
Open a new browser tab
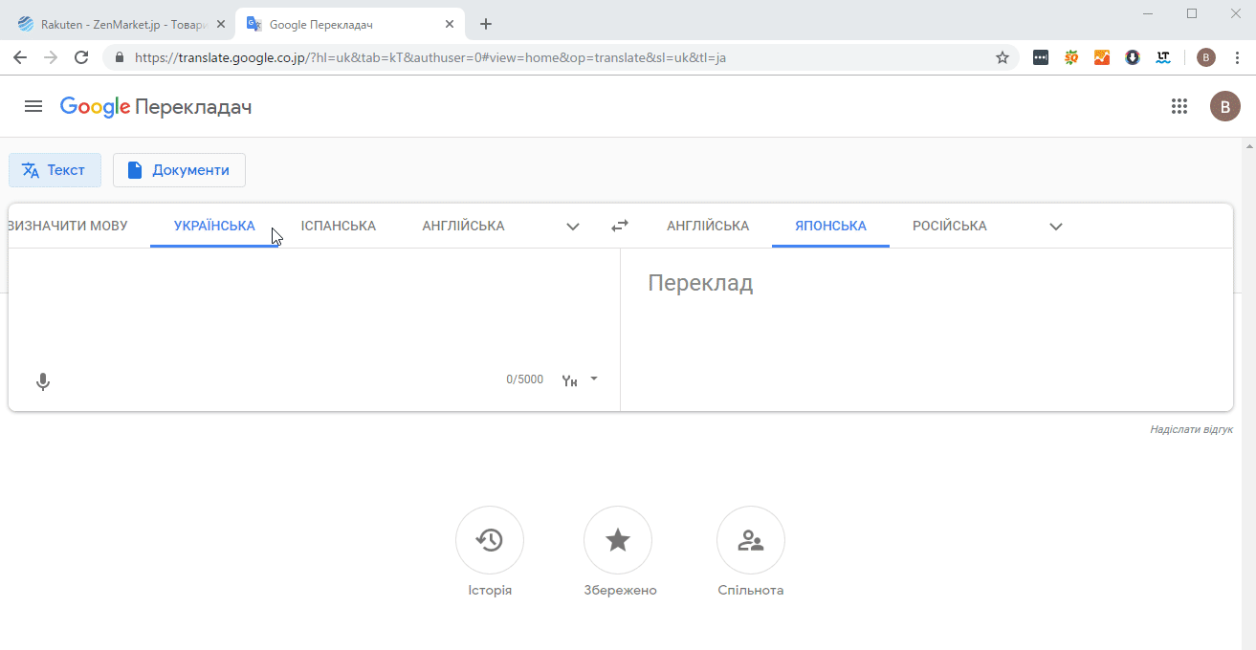click(x=486, y=24)
